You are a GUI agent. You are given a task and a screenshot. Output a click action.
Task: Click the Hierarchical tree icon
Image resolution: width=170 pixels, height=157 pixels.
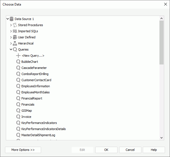pyautogui.click(x=15, y=43)
